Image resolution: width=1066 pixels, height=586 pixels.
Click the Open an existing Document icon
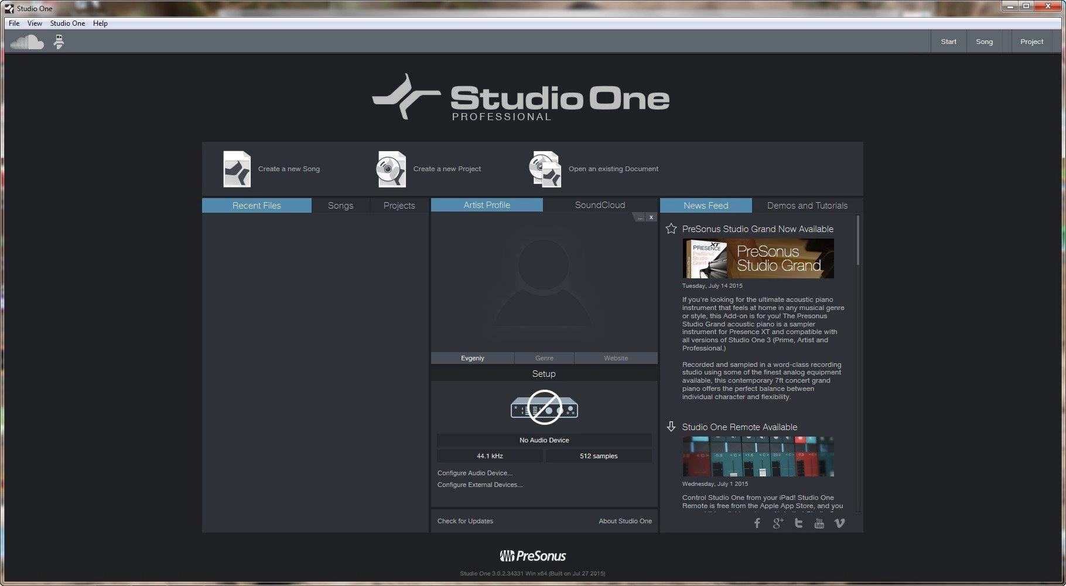tap(545, 169)
